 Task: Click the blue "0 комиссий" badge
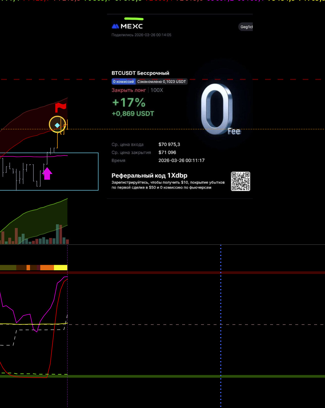[x=123, y=82]
